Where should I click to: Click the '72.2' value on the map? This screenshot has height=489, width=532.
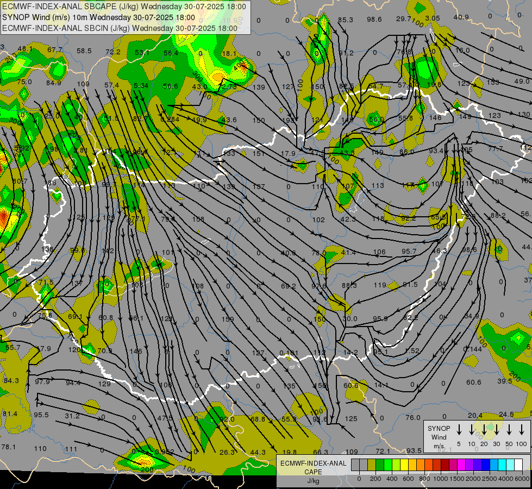(x=113, y=52)
